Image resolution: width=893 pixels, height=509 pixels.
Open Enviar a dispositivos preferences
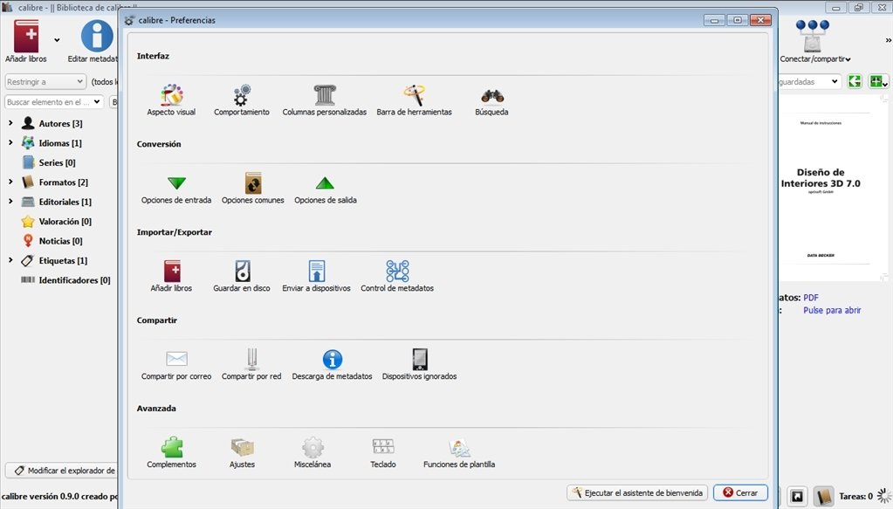(x=317, y=277)
